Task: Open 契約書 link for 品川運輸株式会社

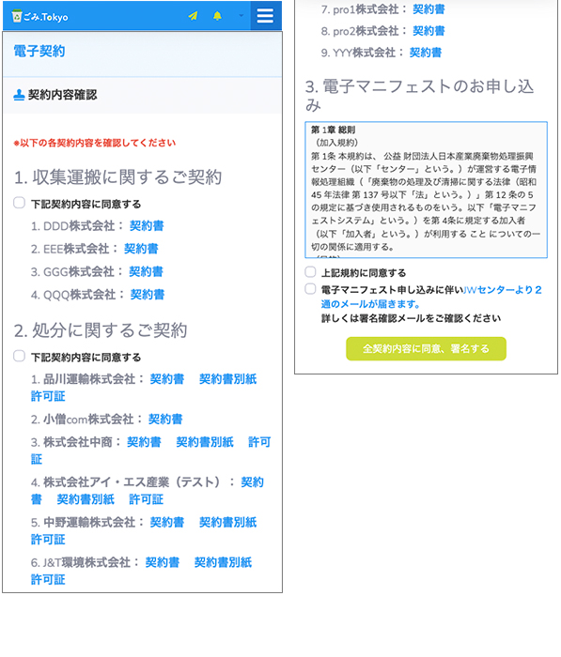Action: 167,379
